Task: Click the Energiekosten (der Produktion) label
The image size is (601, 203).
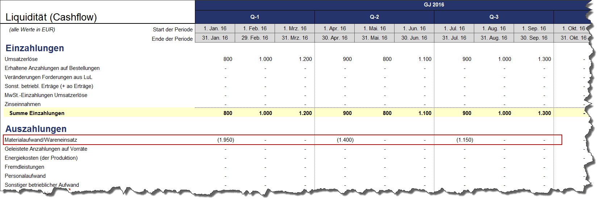Action: (41, 158)
